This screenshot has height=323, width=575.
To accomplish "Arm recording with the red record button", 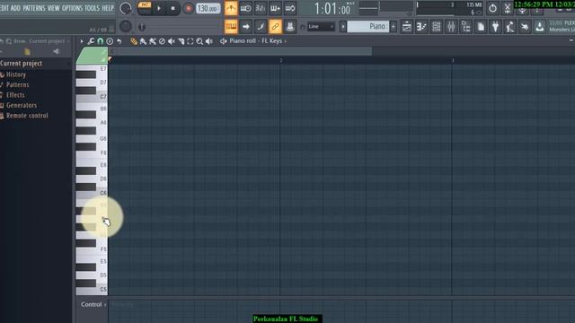I will tap(189, 8).
